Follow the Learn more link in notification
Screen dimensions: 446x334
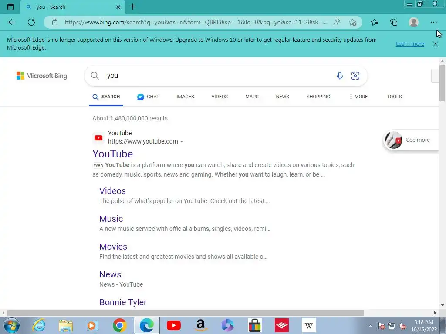[410, 44]
